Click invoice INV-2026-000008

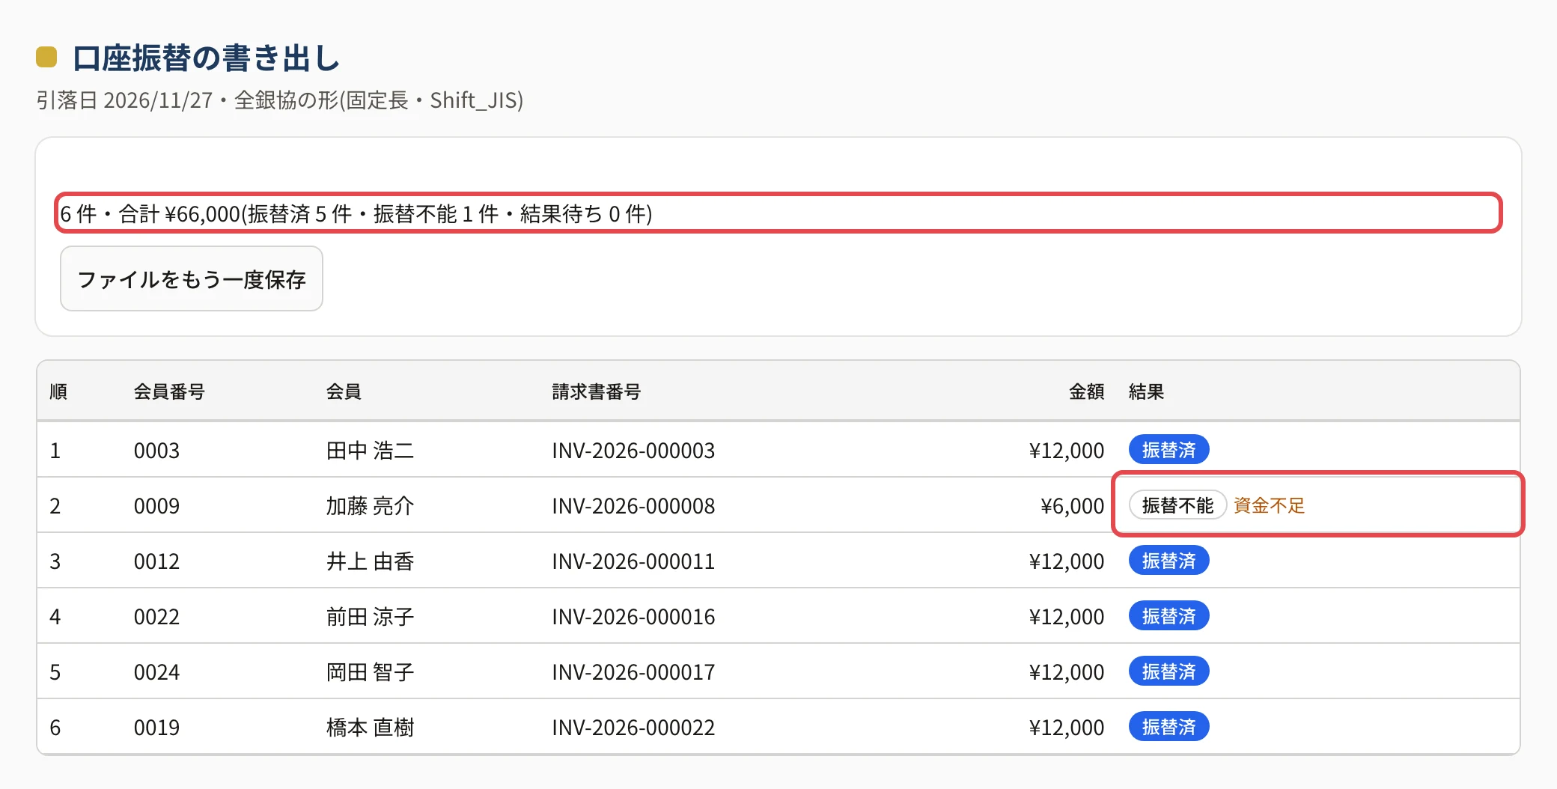tap(633, 506)
